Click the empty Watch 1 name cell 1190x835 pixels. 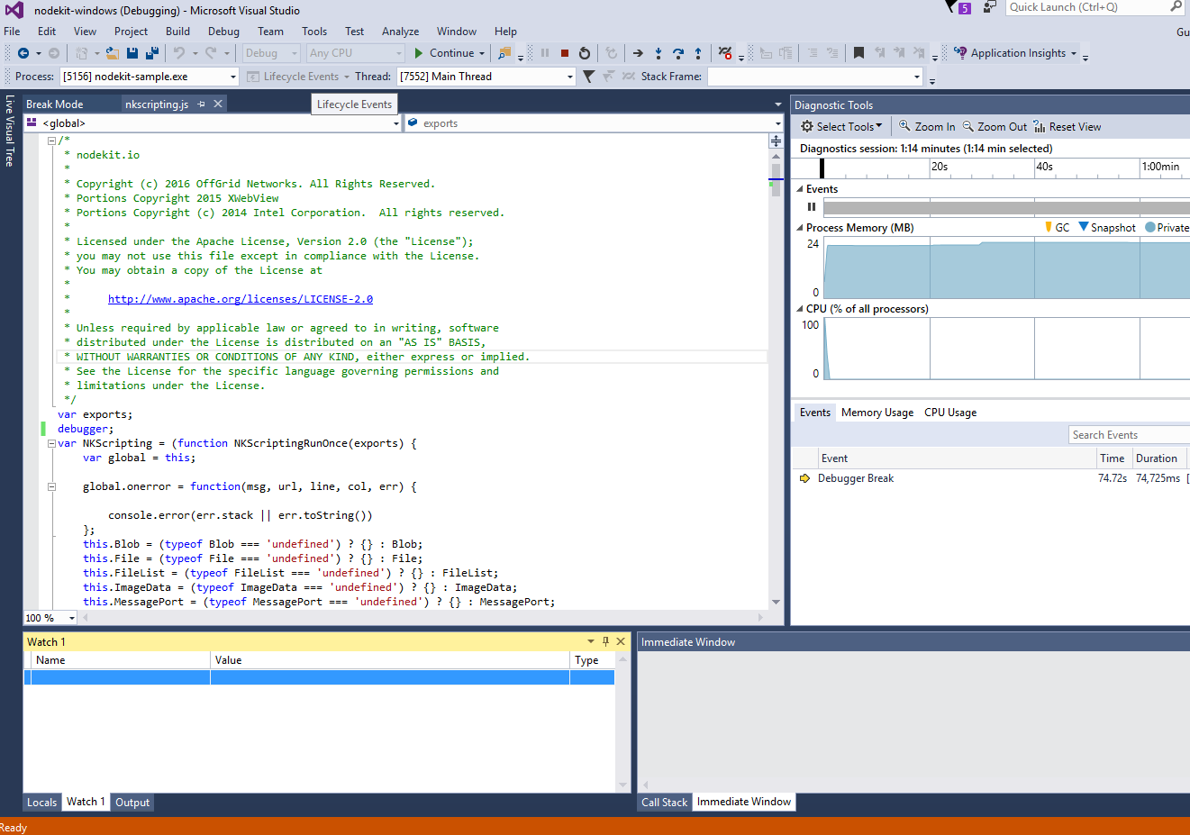(121, 677)
